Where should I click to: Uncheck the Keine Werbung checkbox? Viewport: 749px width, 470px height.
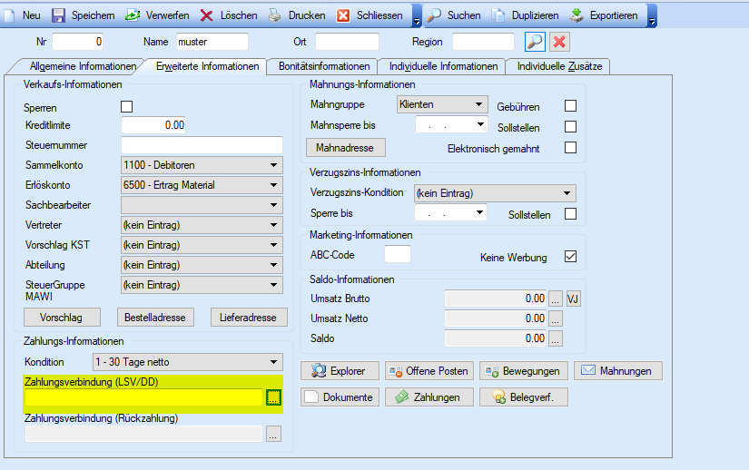[x=570, y=257]
